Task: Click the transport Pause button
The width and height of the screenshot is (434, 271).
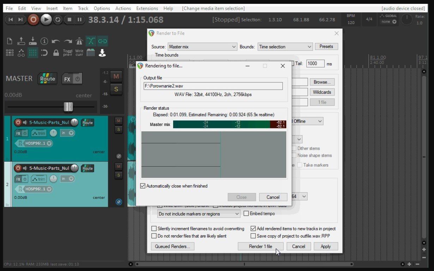Action: (x=80, y=20)
